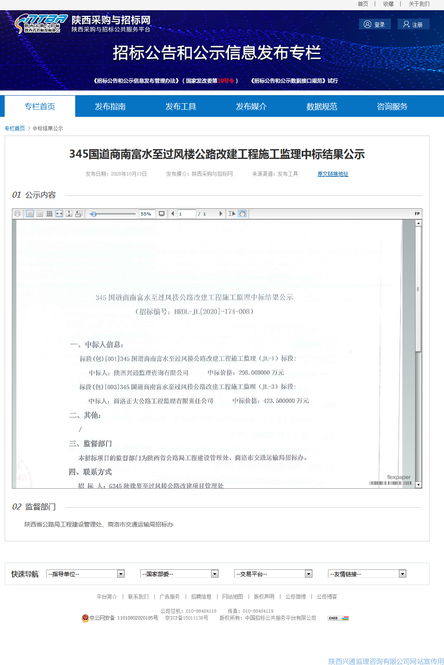The height and width of the screenshot is (665, 444).
Task: Click the 版权声明 footer link
Action: pos(264,597)
